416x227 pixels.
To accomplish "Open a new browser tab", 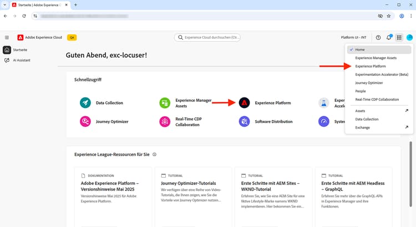I will (75, 5).
